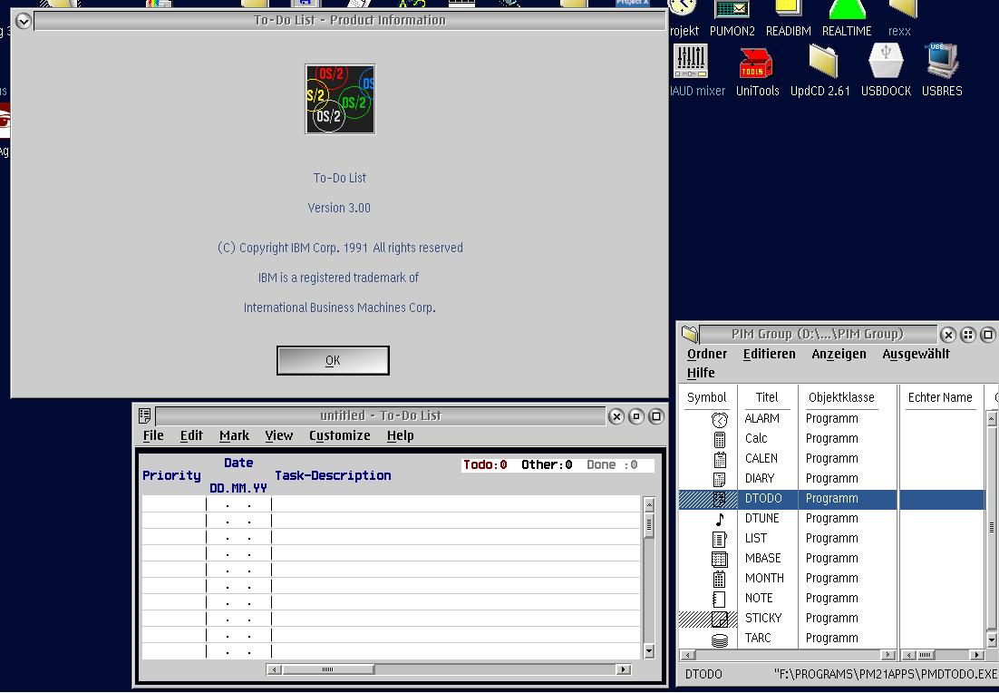Open the View menu in To-Do List
The height and width of the screenshot is (693, 999).
278,435
